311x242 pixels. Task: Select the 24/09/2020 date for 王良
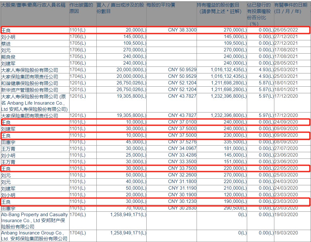[286, 122]
